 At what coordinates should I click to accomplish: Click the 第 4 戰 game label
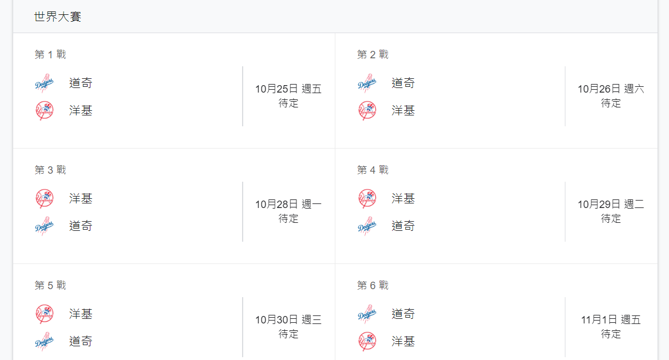pos(373,170)
